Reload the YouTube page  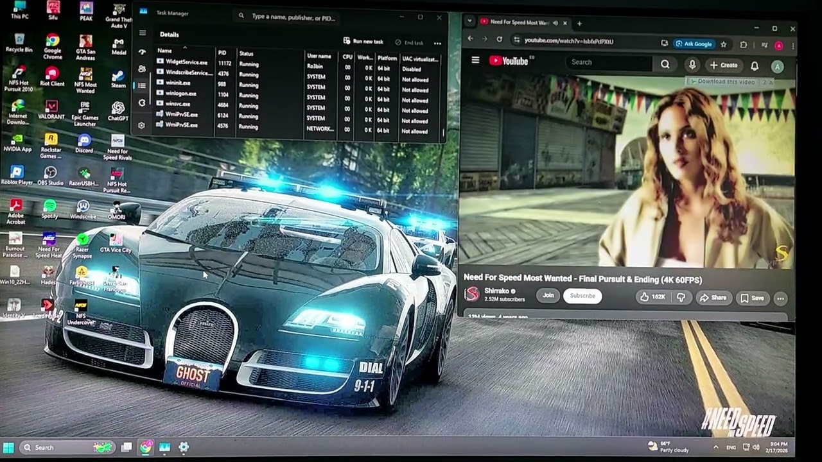(499, 39)
